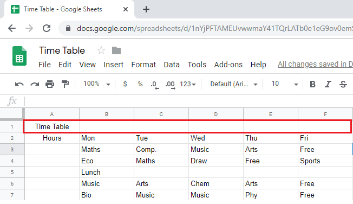Toggle Italic formatting
The width and height of the screenshot is (353, 204).
pyautogui.click(x=328, y=84)
